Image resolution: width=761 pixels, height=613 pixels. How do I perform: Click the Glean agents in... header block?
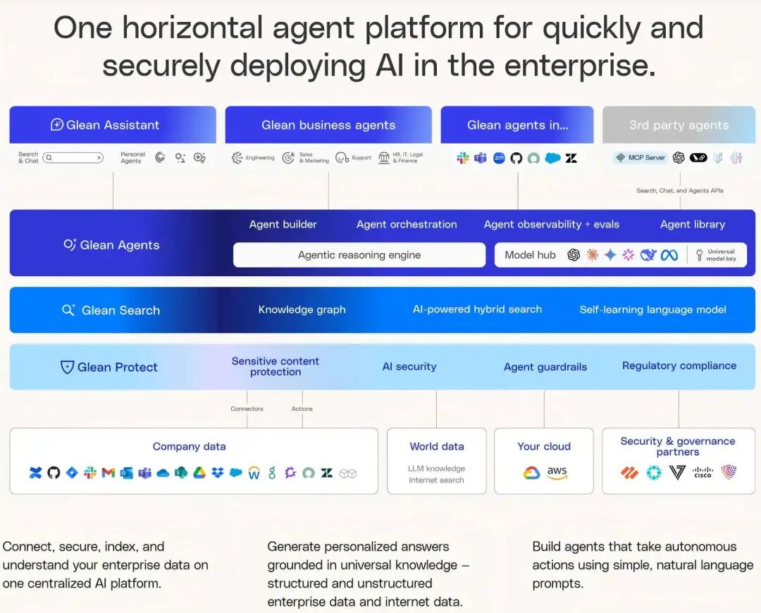point(517,125)
